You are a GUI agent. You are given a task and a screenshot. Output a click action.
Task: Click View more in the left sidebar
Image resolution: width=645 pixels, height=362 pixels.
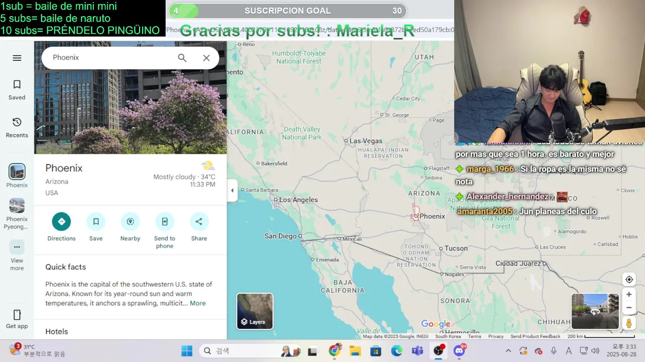click(17, 255)
